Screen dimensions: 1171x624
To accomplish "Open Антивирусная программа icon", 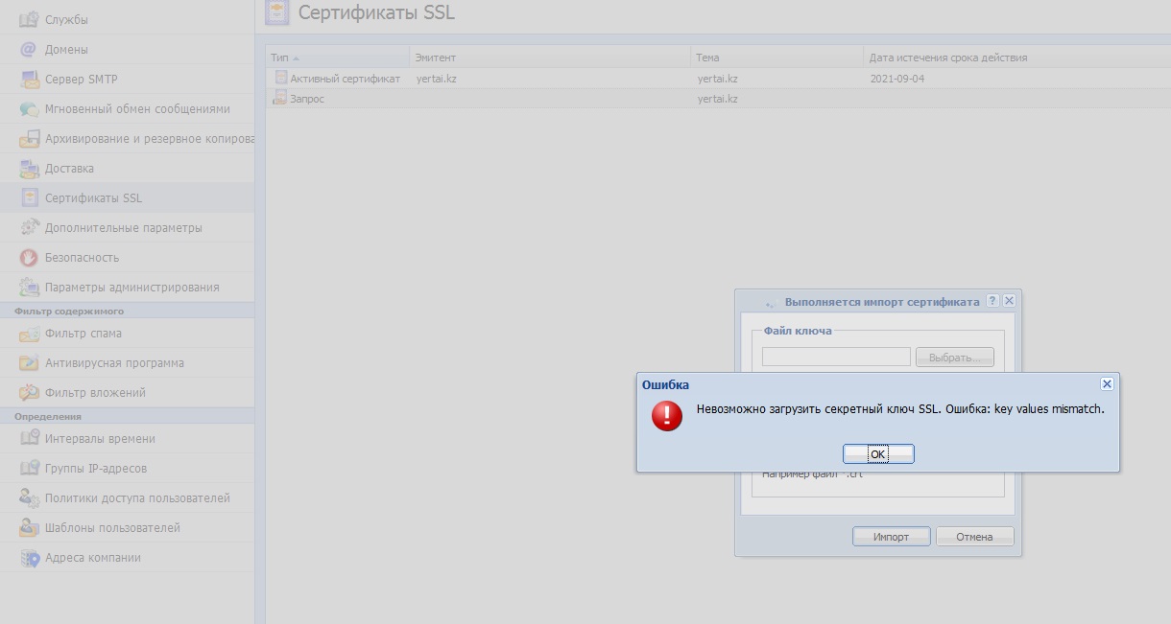I will tap(29, 363).
